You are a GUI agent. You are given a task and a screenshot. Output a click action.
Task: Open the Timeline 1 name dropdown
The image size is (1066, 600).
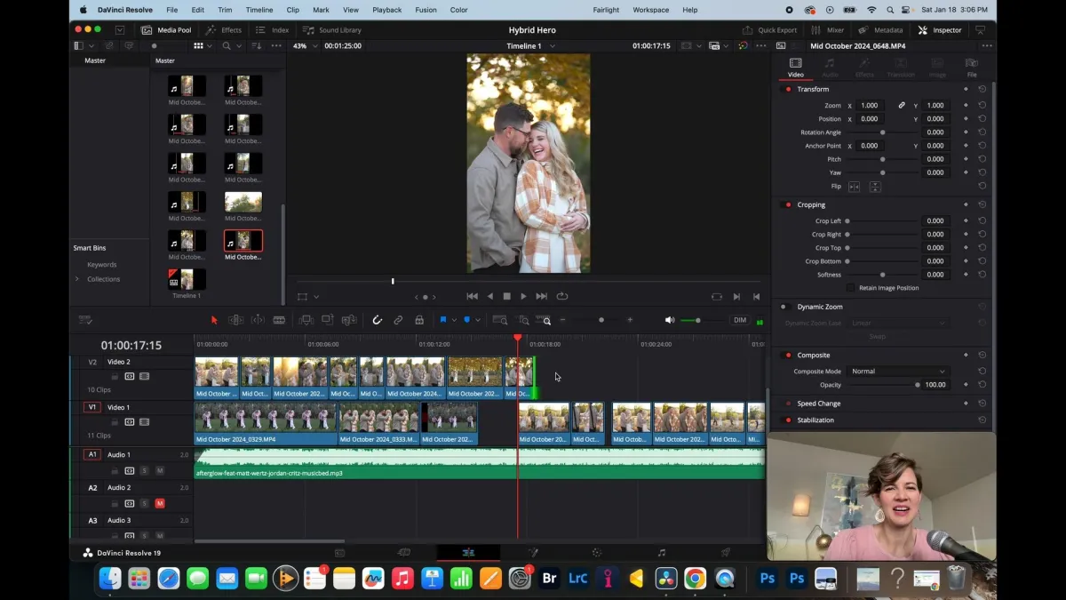[x=531, y=45]
